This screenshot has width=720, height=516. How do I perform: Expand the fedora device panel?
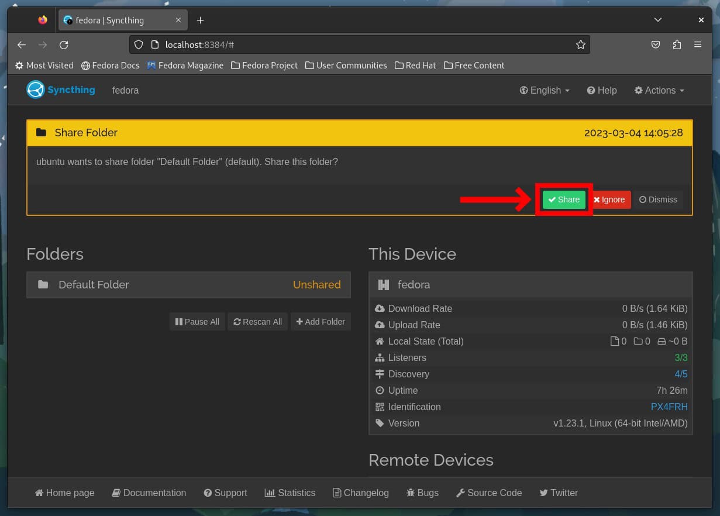click(530, 285)
